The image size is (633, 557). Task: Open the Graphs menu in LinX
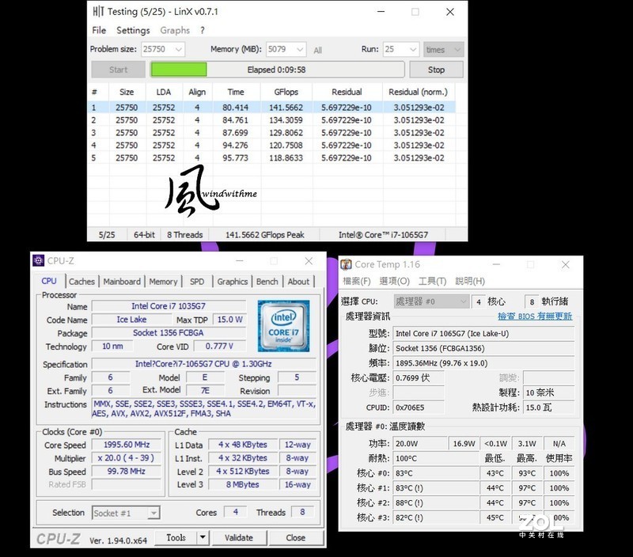pyautogui.click(x=175, y=30)
